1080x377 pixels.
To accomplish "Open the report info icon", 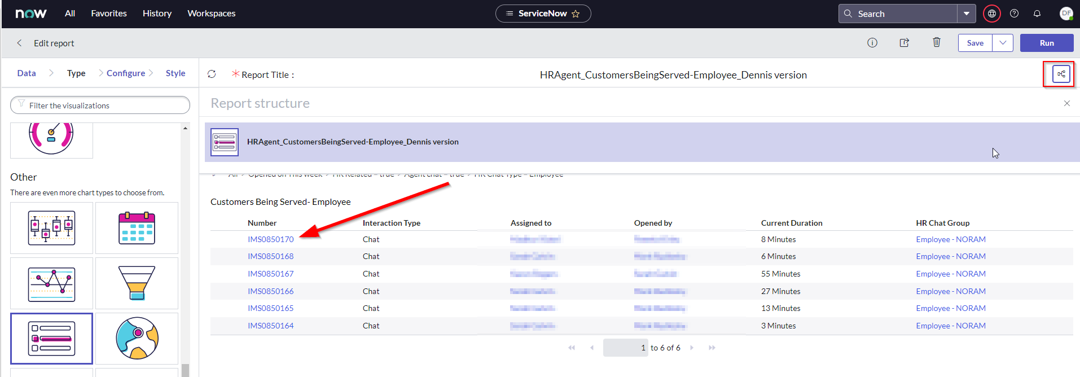I will 872,43.
